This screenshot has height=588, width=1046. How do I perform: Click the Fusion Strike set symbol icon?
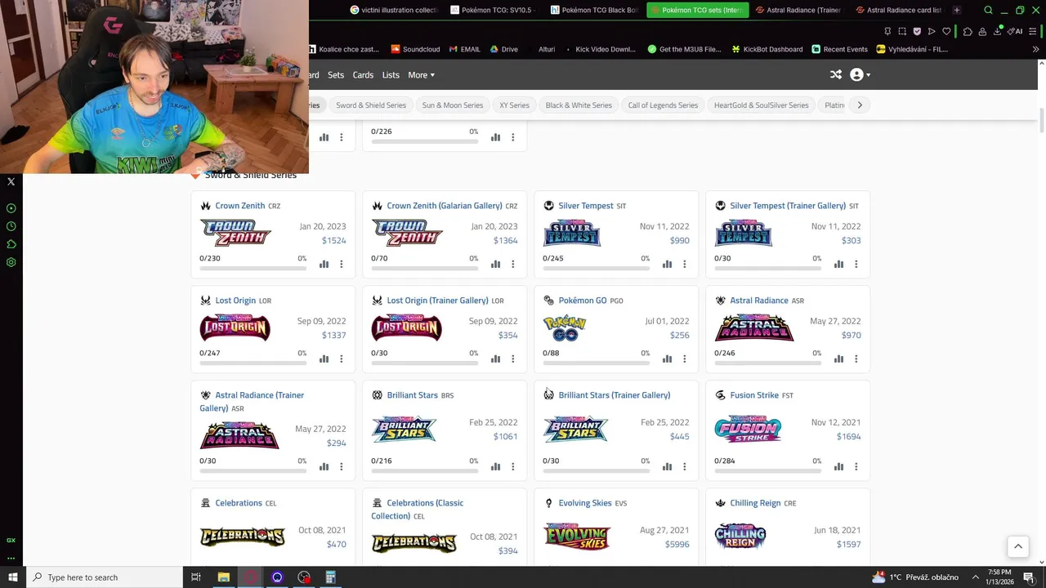[x=720, y=395]
